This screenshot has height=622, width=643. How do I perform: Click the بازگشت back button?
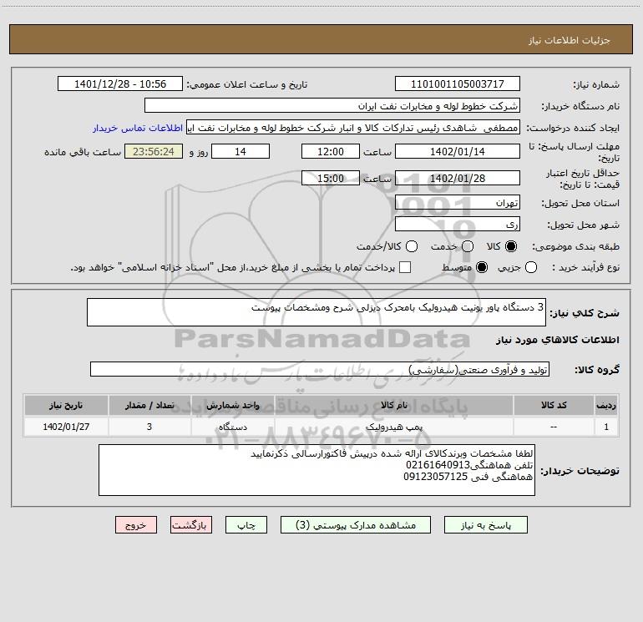(191, 525)
